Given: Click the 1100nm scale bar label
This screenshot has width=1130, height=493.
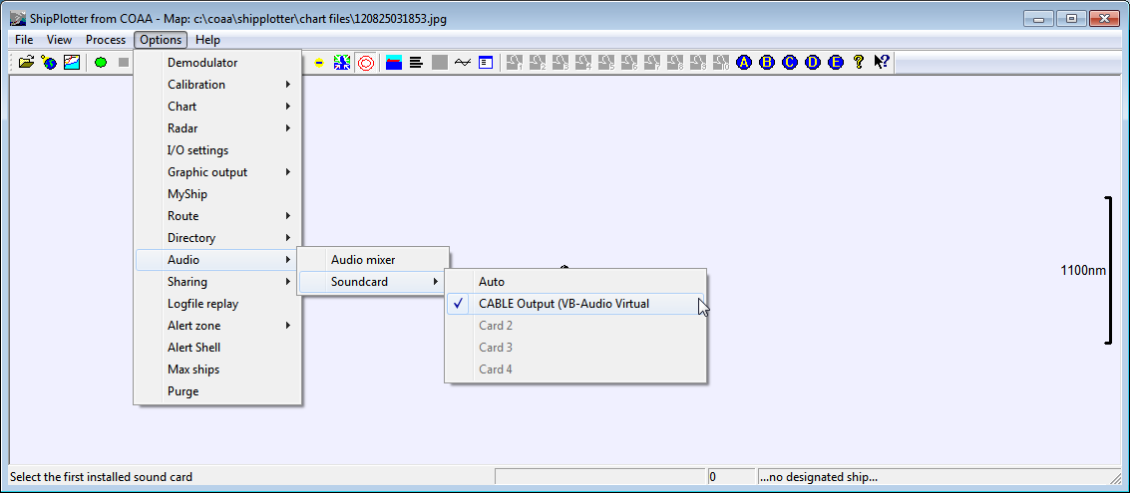Looking at the screenshot, I should [x=1082, y=271].
